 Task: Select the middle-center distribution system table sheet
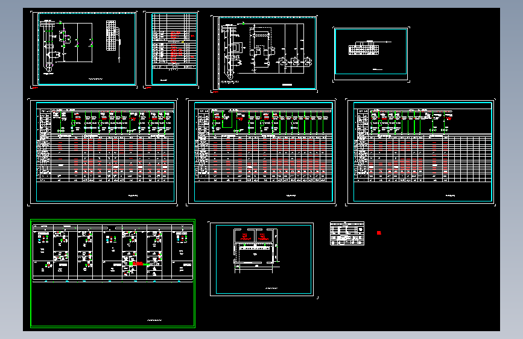[261, 152]
